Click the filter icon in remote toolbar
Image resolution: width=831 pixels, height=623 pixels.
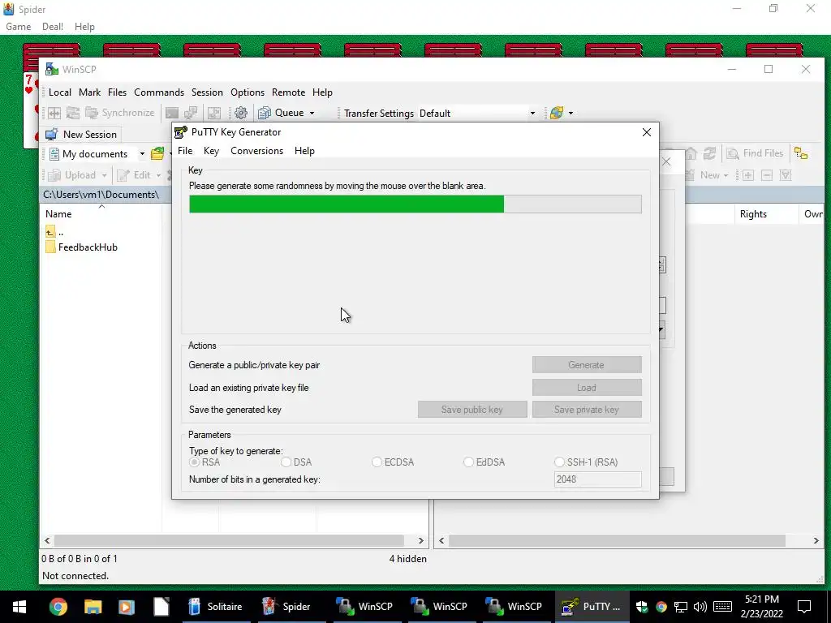click(786, 175)
